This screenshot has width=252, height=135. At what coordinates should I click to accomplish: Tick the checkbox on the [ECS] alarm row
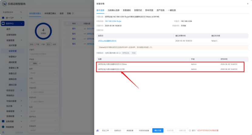coord(67,29)
